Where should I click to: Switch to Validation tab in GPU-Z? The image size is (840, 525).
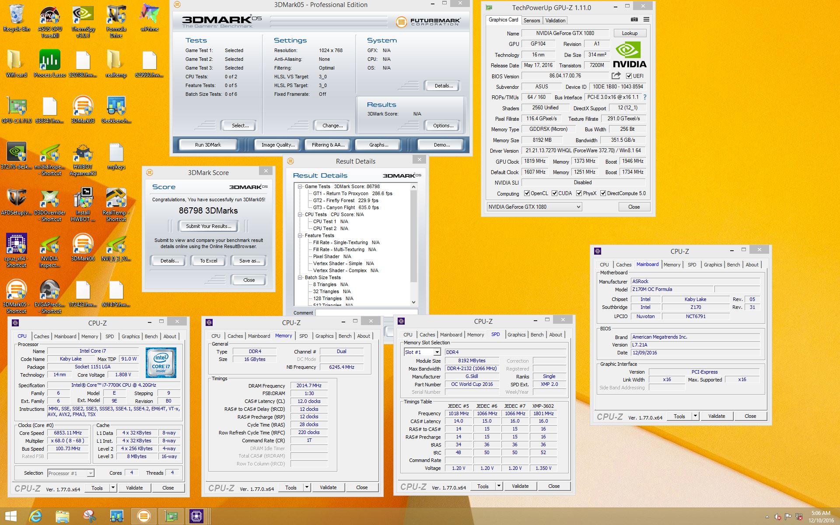(555, 21)
